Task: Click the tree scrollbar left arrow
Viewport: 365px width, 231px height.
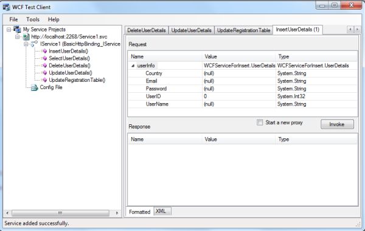Action: point(7,213)
